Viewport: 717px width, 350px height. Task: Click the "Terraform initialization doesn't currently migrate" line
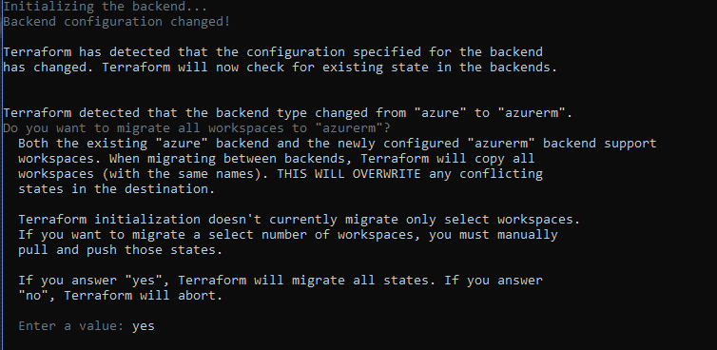pos(299,220)
